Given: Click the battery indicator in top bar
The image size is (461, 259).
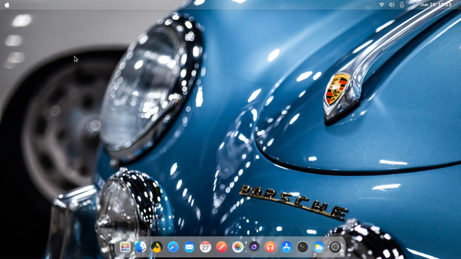Looking at the screenshot, I should point(402,5).
